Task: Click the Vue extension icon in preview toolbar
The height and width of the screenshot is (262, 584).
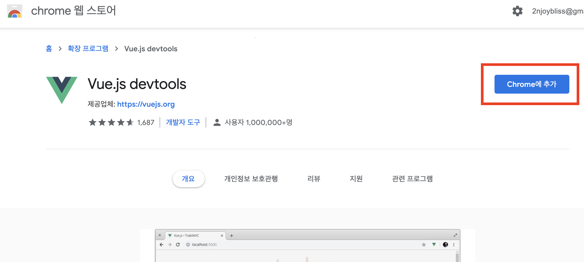Action: [434, 244]
